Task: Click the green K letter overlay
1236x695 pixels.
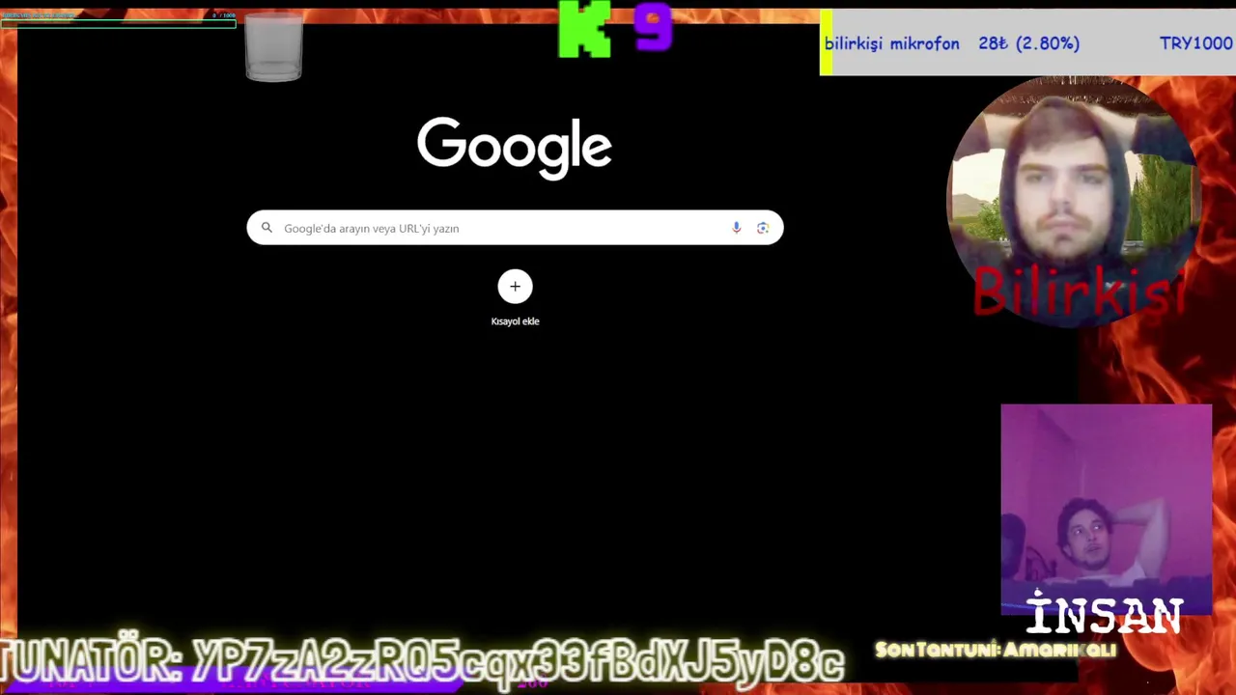Action: coord(585,29)
